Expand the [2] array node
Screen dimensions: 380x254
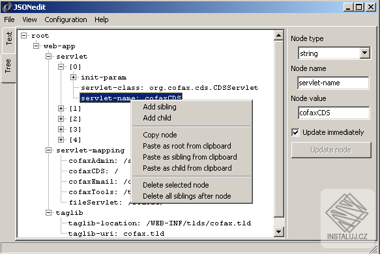click(61, 119)
